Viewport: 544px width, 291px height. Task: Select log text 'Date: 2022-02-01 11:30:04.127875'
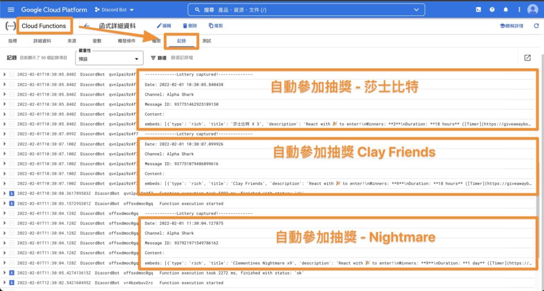[184, 223]
